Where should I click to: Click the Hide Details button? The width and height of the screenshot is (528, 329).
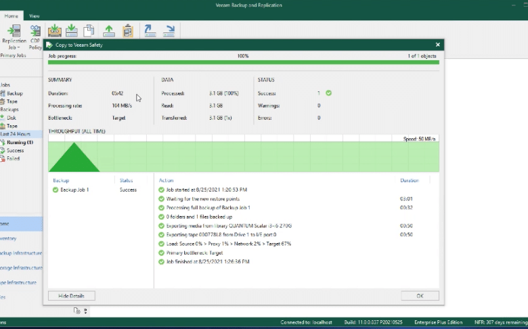[x=71, y=296]
